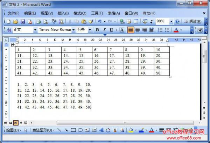Toggle center text alignment
This screenshot has width=210, height=143.
pyautogui.click(x=138, y=30)
